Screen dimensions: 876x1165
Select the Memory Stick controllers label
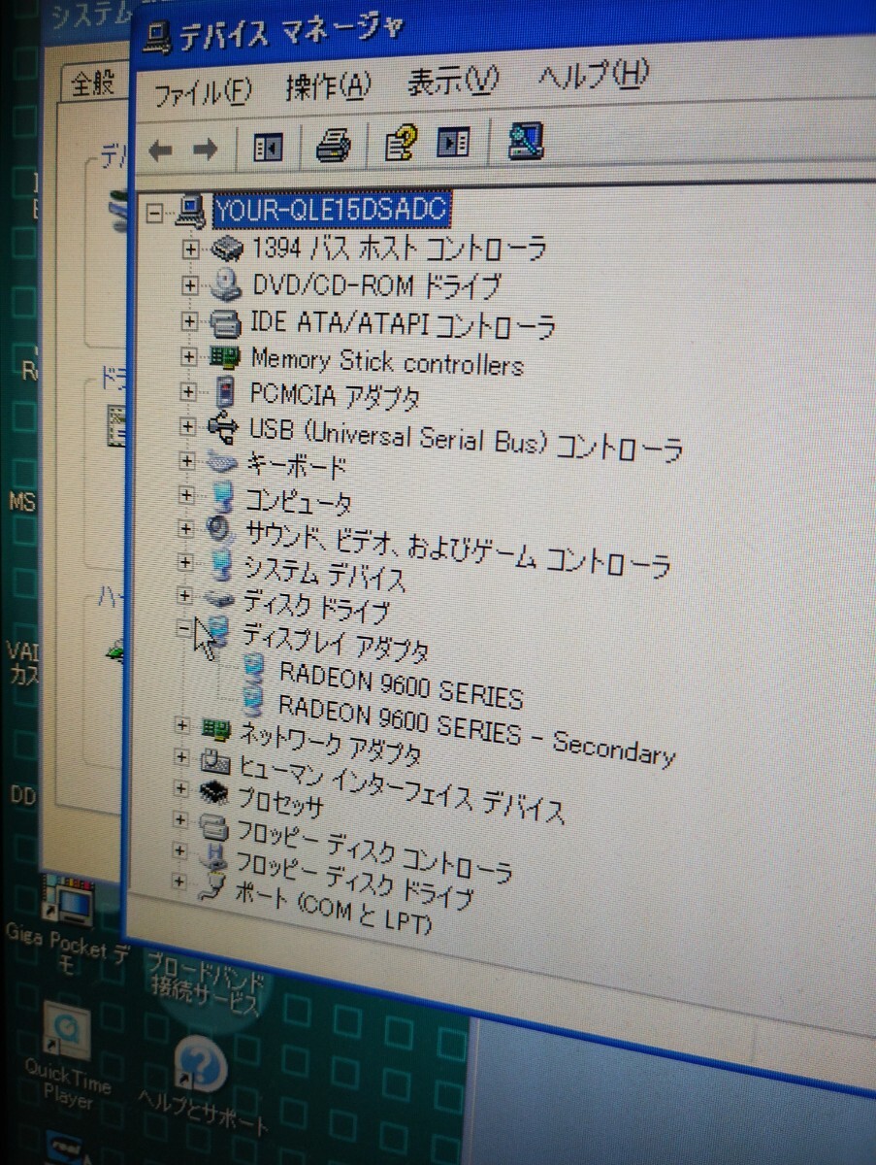click(387, 361)
